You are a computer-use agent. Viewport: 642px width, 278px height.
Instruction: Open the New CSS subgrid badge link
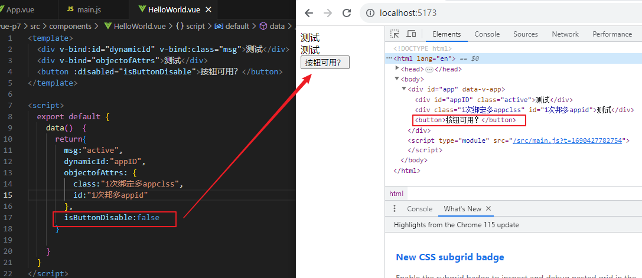pos(449,257)
